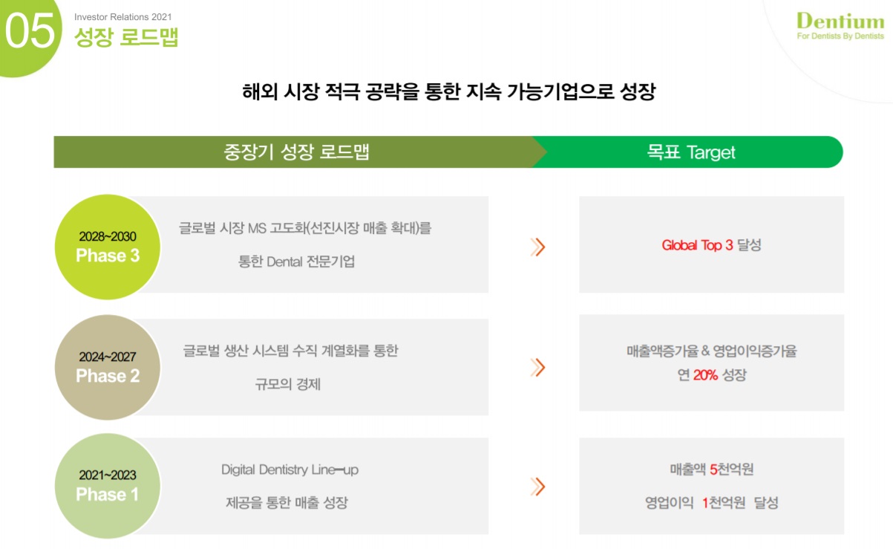Click the text '통한 Dental 전문기업'
Screen dimensions: 893x549
[296, 261]
